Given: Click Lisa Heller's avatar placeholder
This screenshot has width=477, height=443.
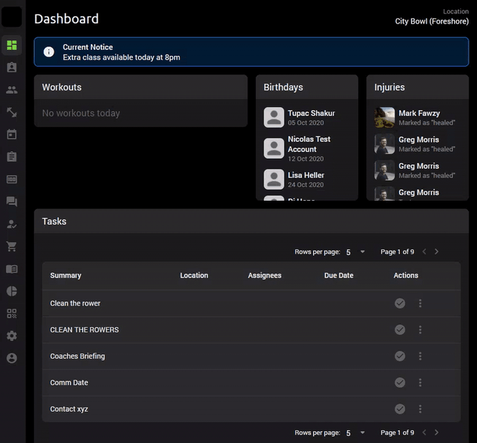Looking at the screenshot, I should tap(274, 179).
